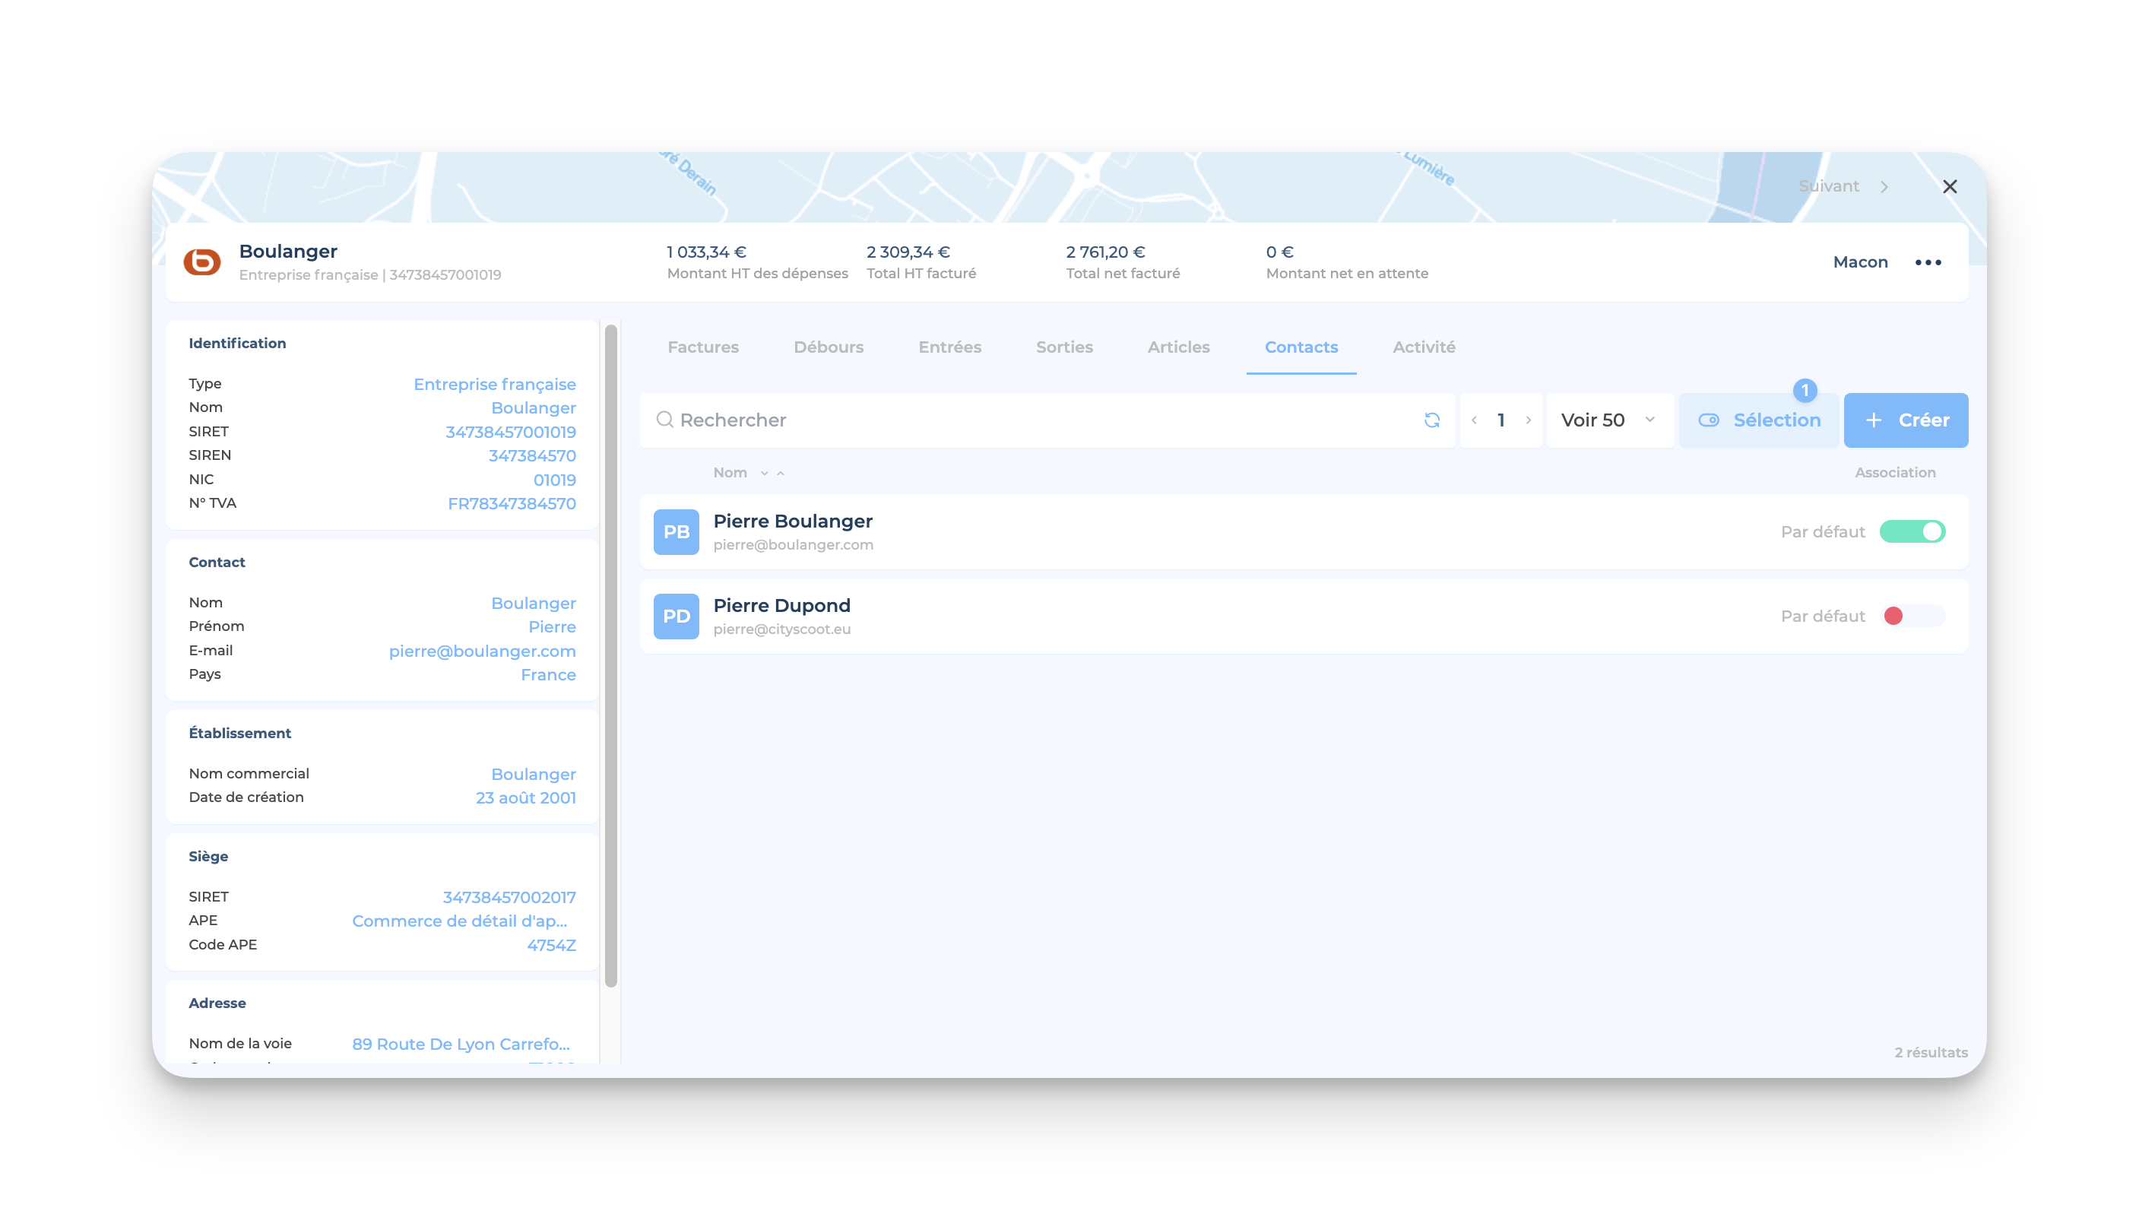Screen dimensions: 2139x1230
Task: Click the Suivant next arrow
Action: click(1884, 187)
